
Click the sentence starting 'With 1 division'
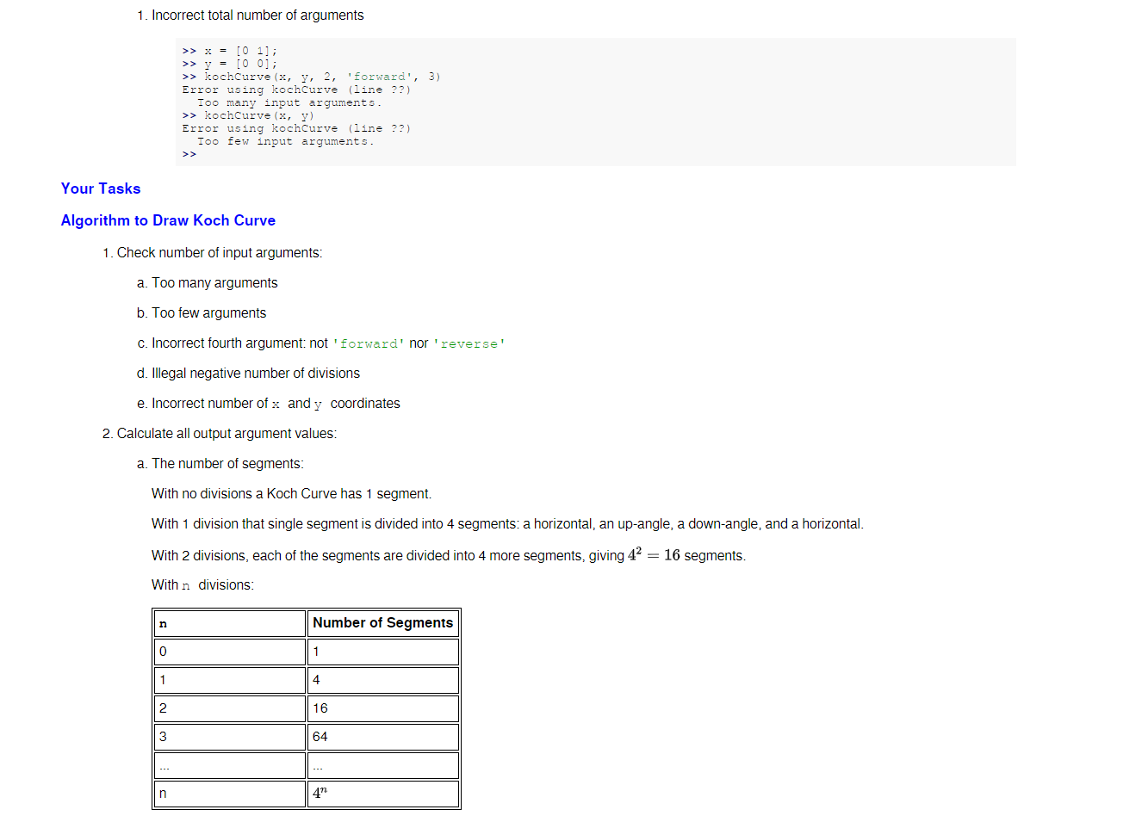(x=507, y=524)
